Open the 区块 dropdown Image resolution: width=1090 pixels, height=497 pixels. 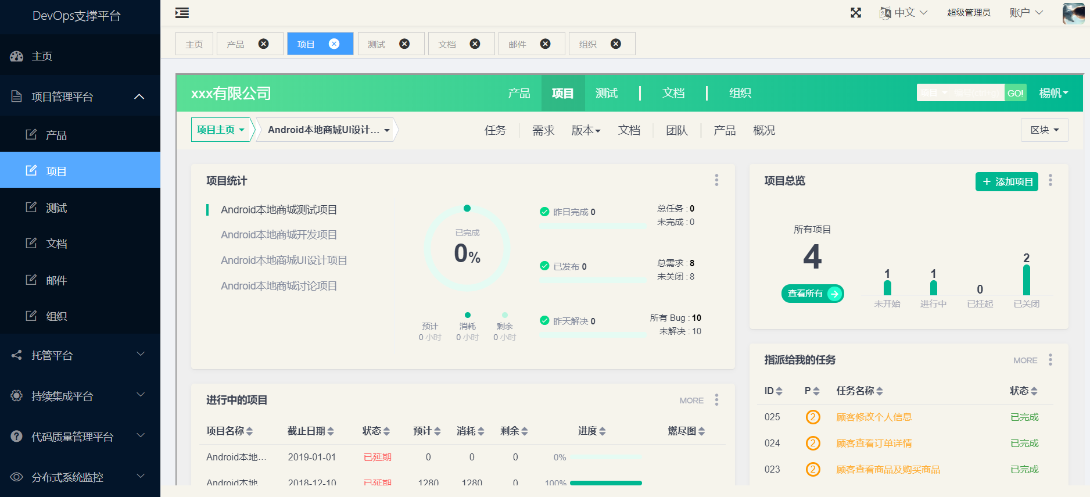[x=1044, y=130]
